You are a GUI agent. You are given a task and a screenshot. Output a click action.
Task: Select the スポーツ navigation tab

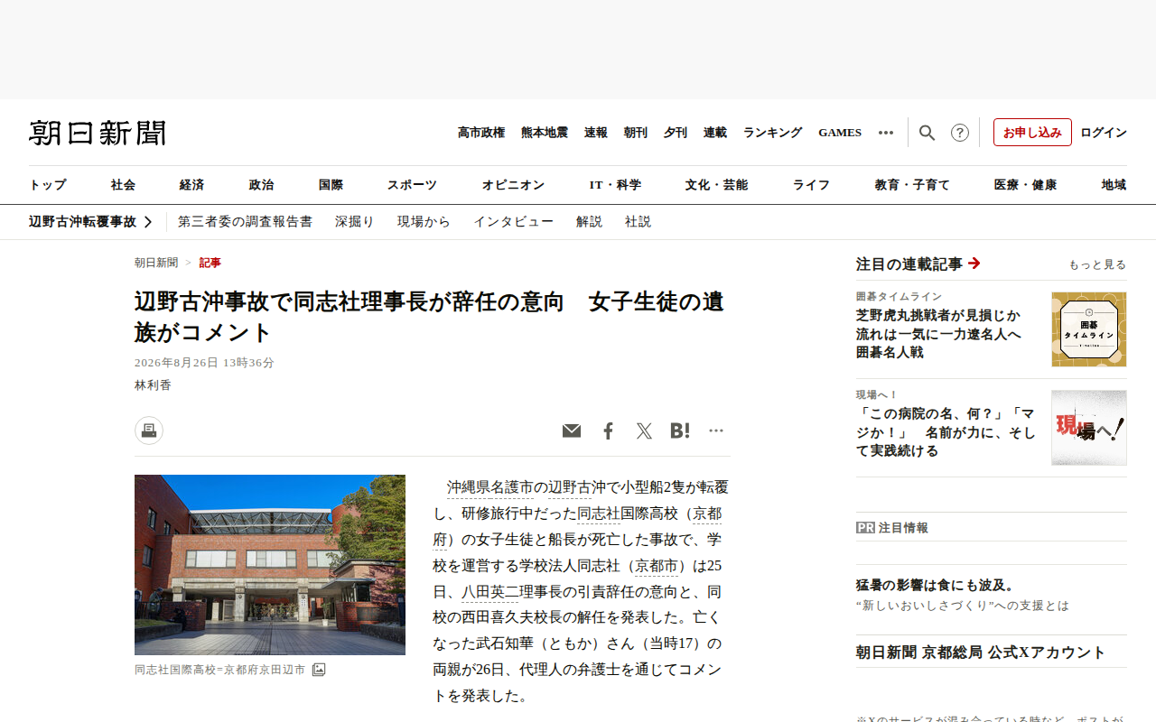(x=412, y=185)
